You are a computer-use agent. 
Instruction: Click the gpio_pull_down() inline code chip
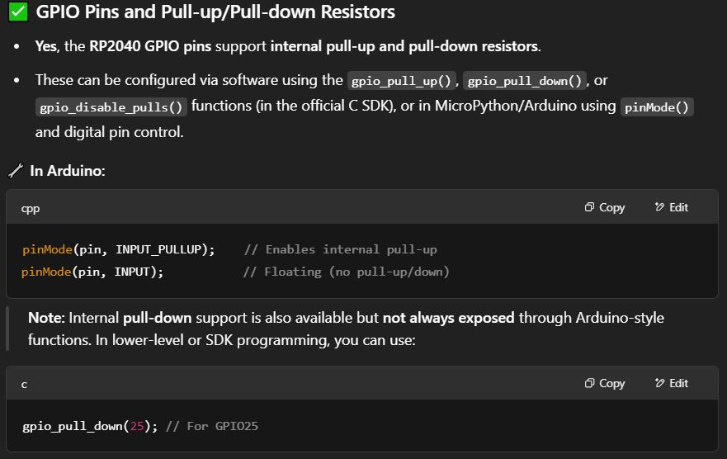pyautogui.click(x=524, y=81)
